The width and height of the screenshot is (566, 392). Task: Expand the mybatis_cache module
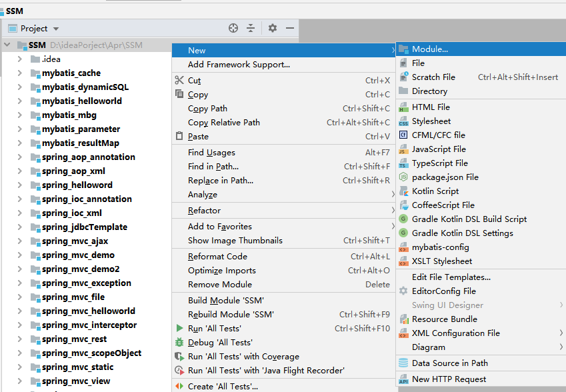(x=20, y=73)
